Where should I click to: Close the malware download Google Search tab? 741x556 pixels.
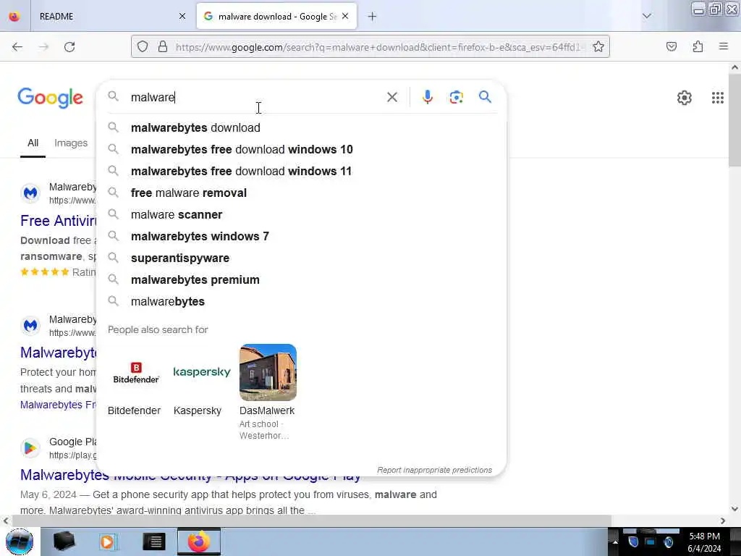tap(345, 16)
